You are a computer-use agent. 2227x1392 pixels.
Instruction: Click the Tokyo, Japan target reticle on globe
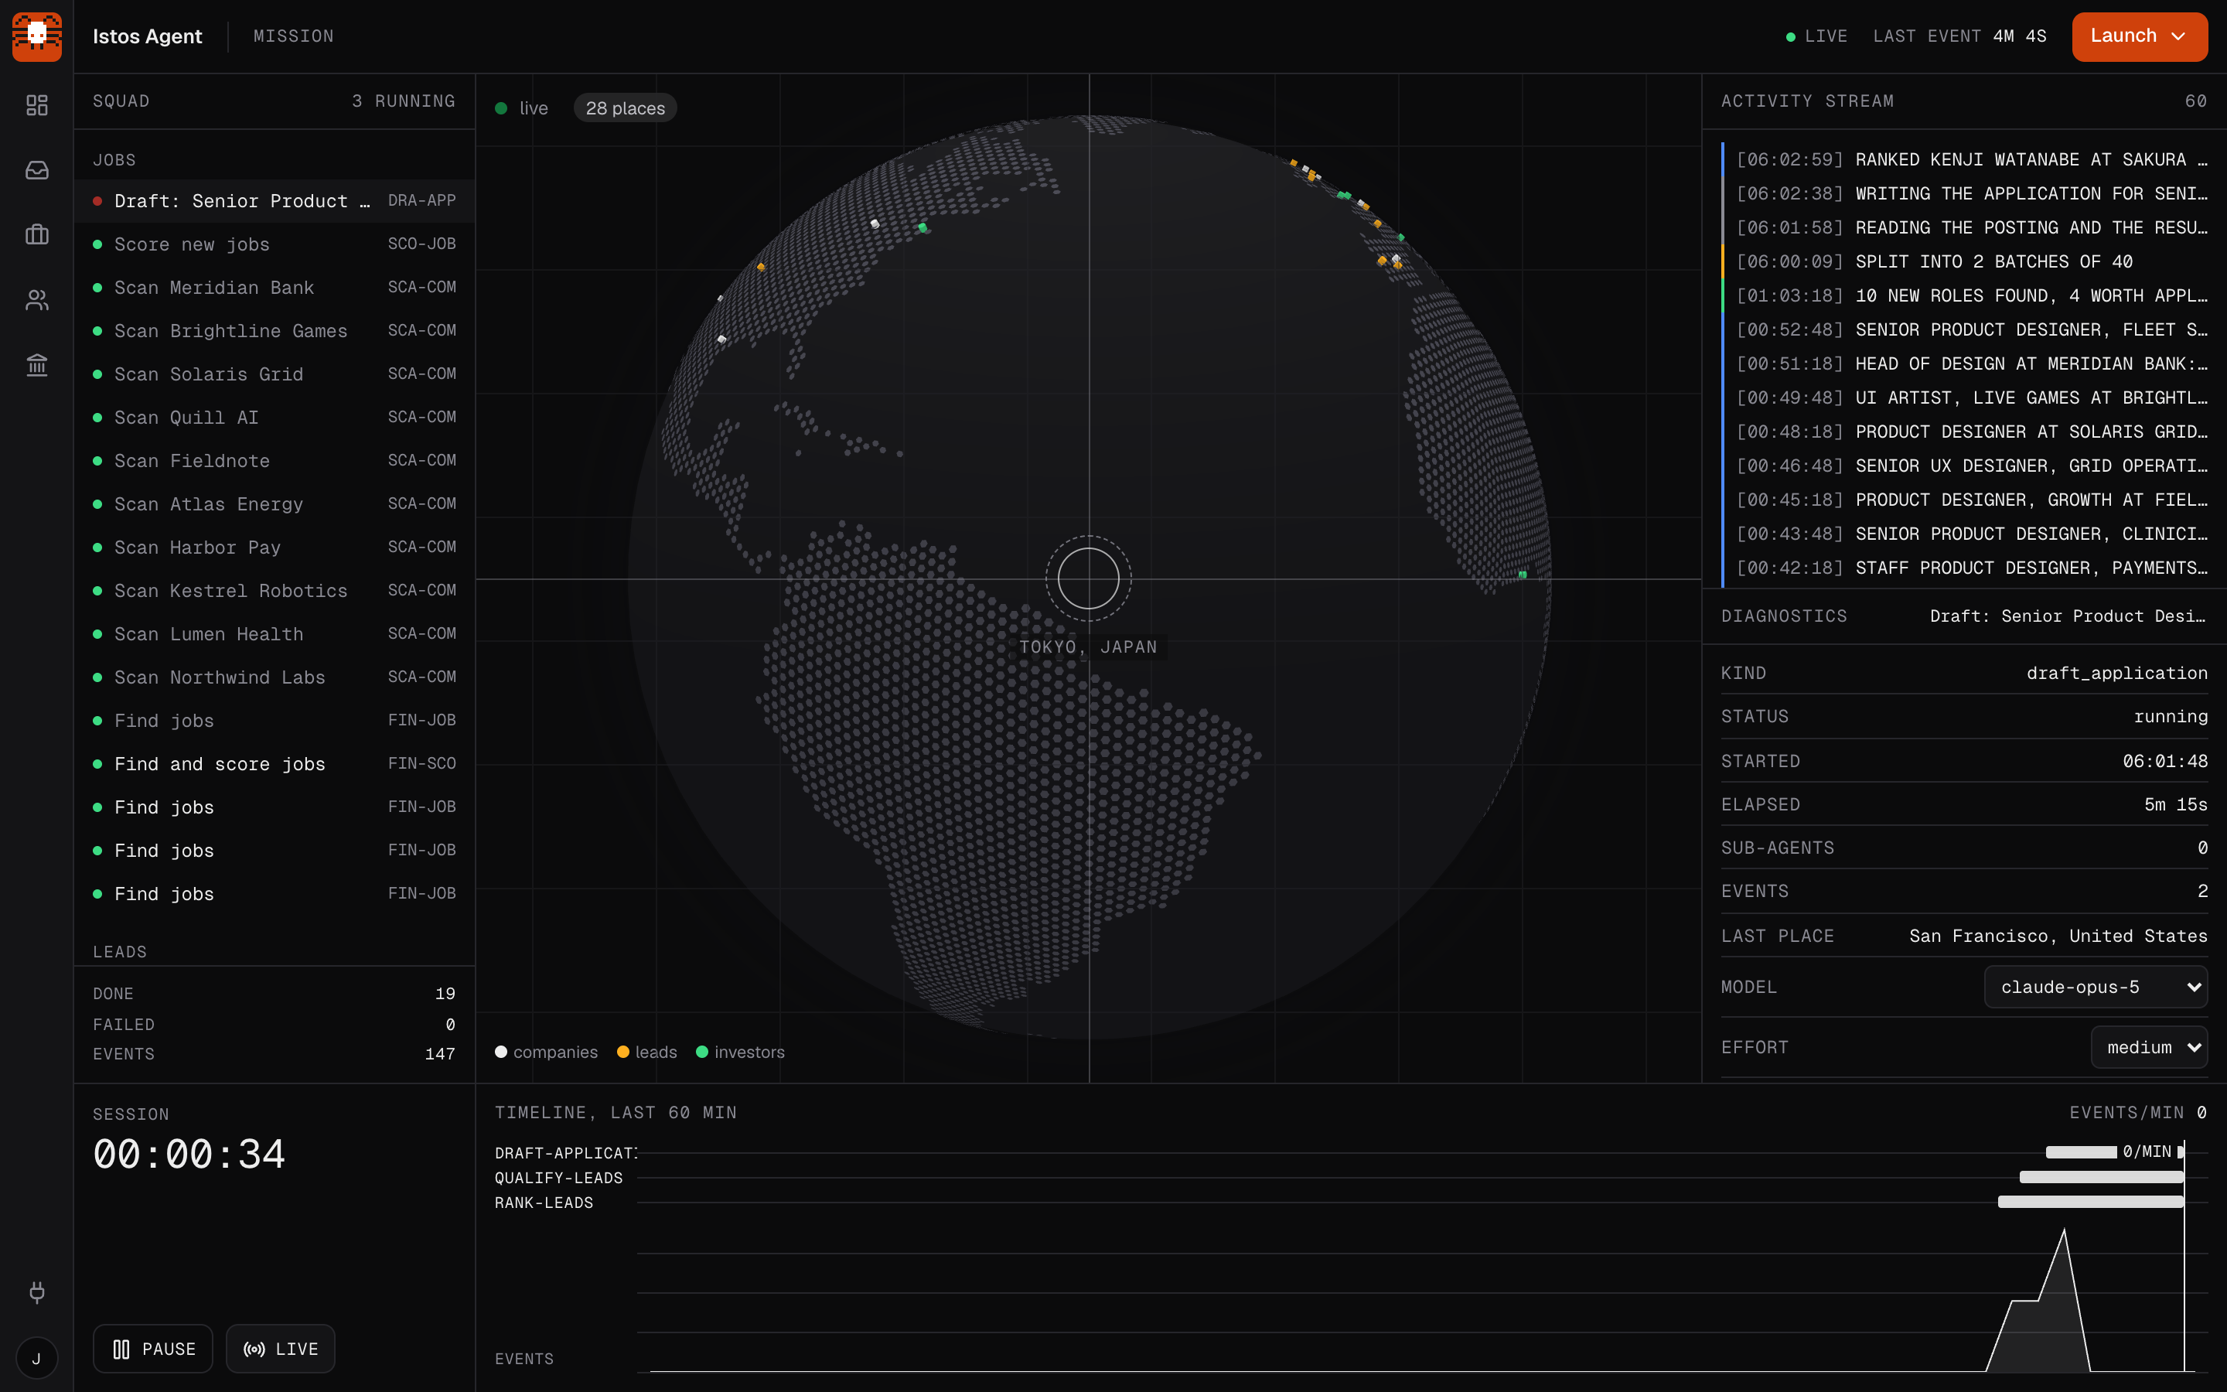(x=1089, y=578)
